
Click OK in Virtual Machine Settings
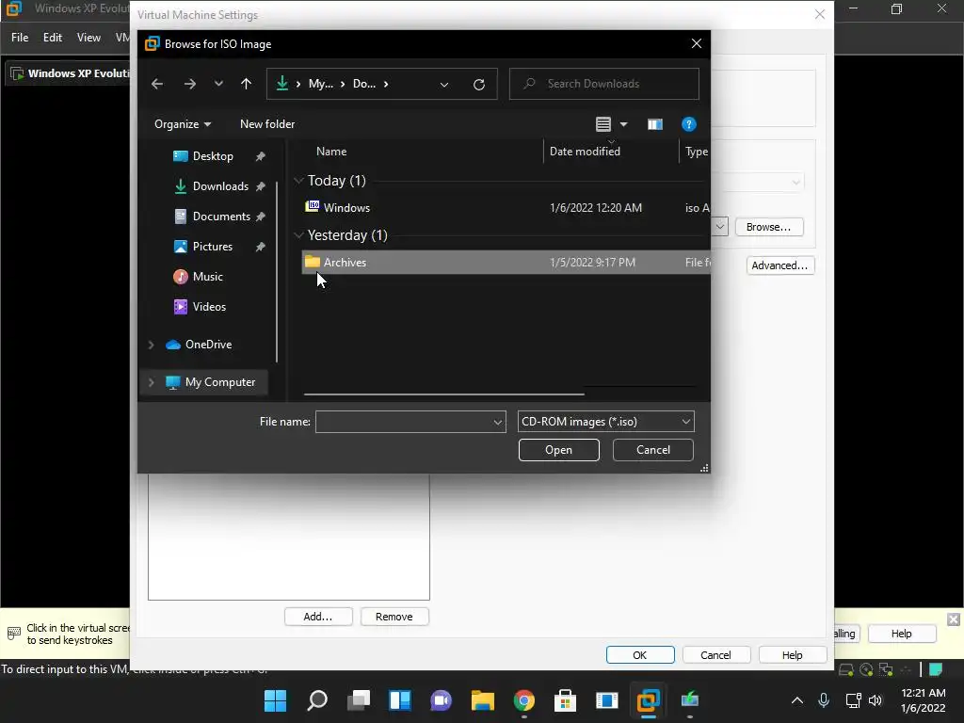tap(640, 655)
